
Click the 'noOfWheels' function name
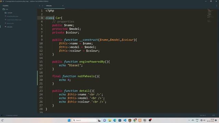(x=86, y=76)
